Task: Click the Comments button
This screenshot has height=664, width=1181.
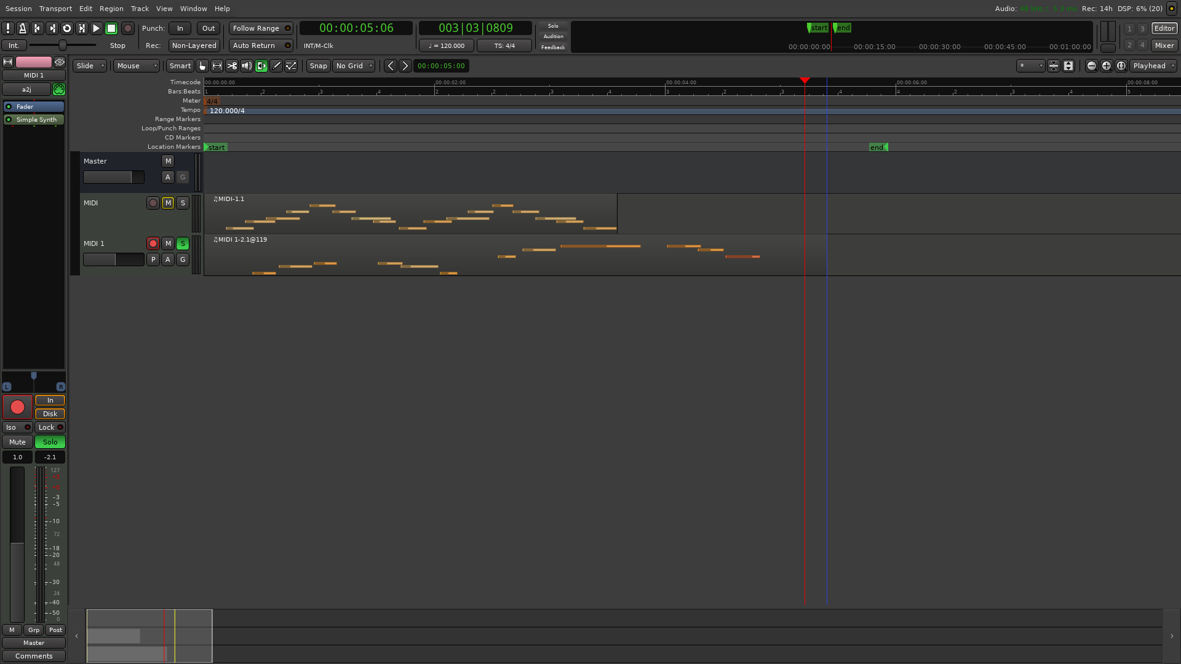Action: tap(34, 656)
